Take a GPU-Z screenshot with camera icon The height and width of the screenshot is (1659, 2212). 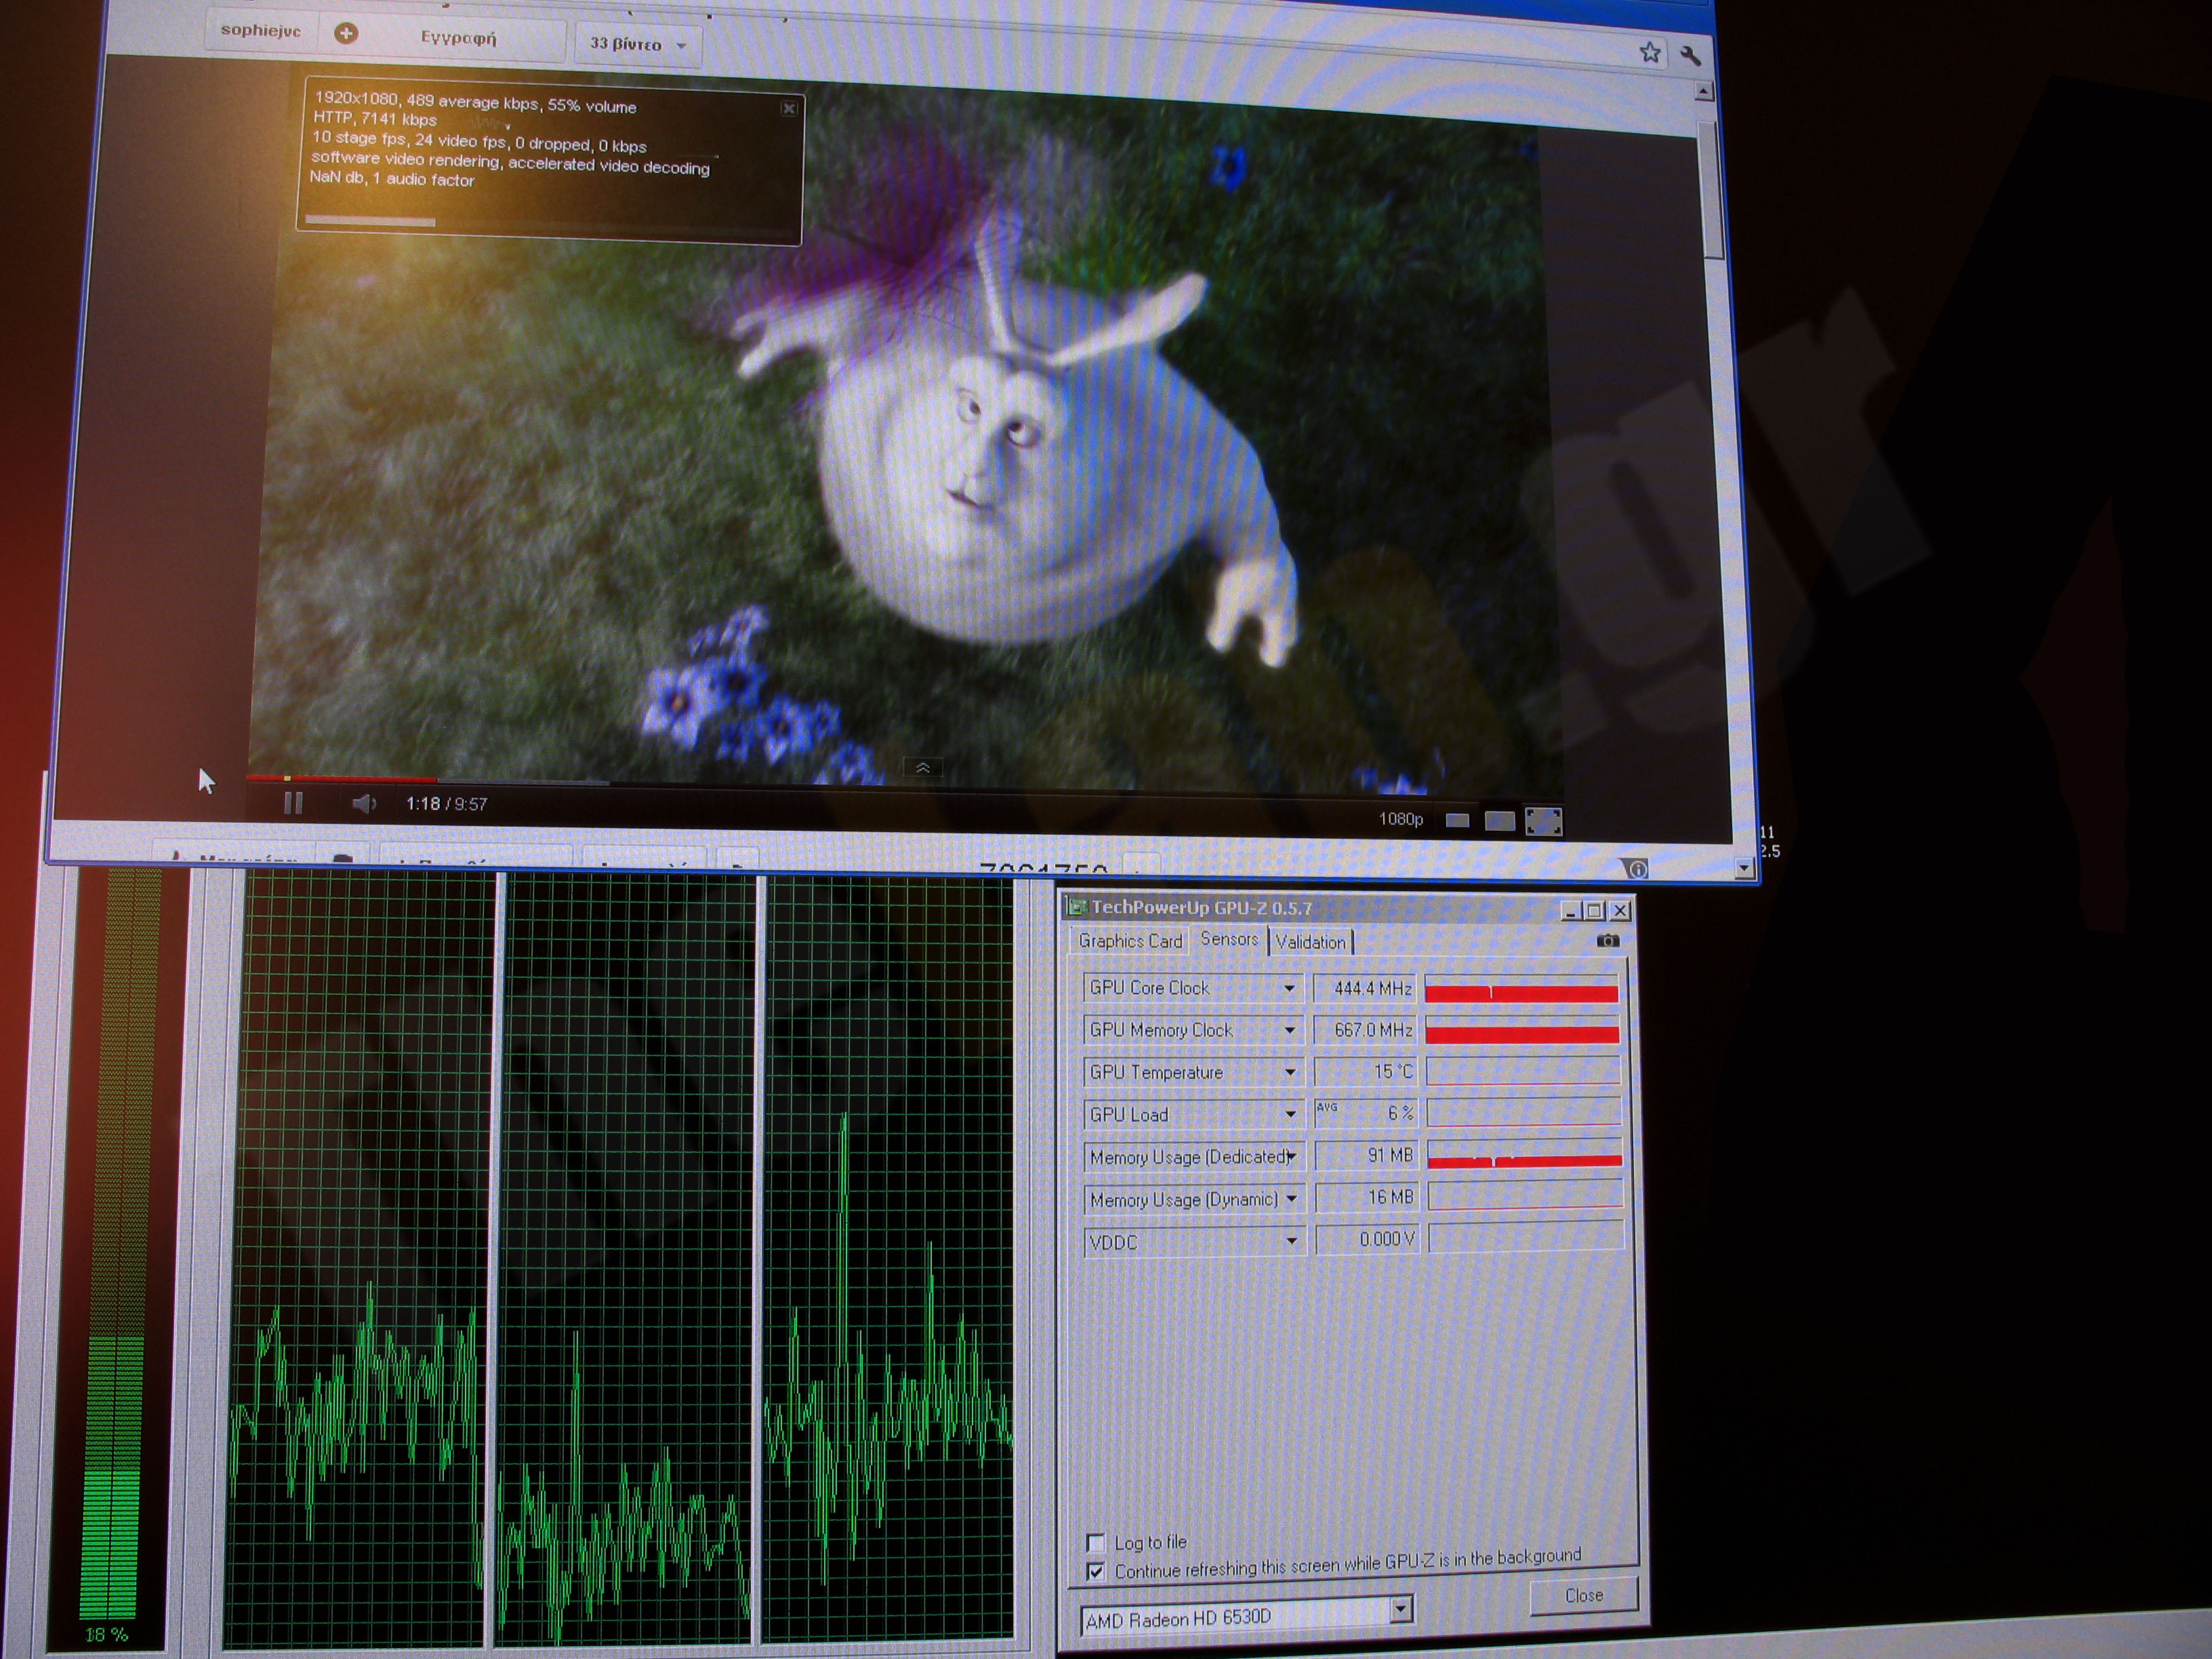click(x=1607, y=940)
